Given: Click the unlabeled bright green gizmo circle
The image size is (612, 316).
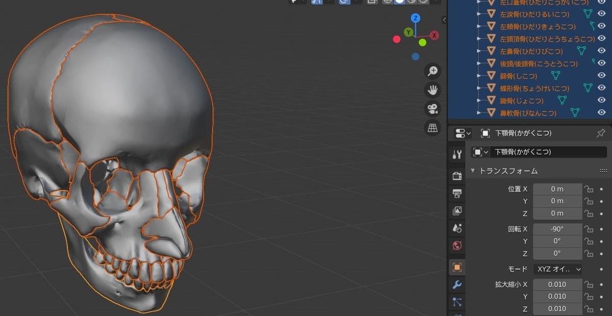Looking at the screenshot, I should (x=422, y=42).
